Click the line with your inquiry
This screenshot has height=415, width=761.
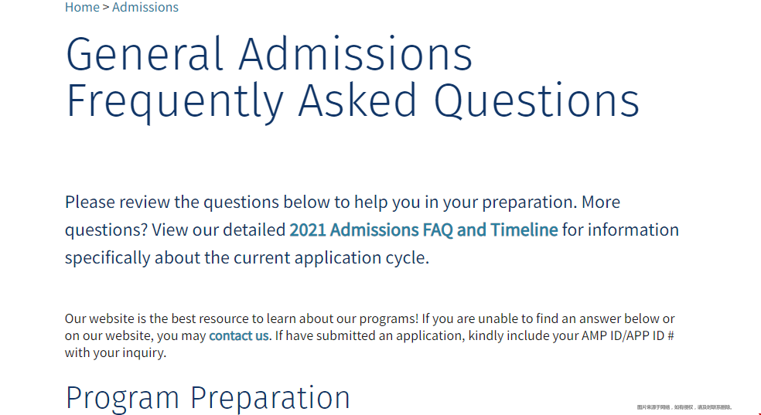(115, 352)
